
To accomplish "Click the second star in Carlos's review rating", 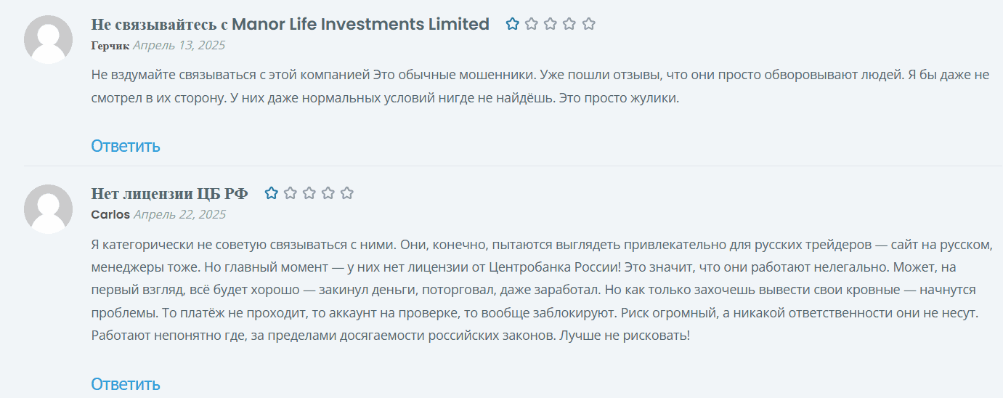I will pos(291,193).
